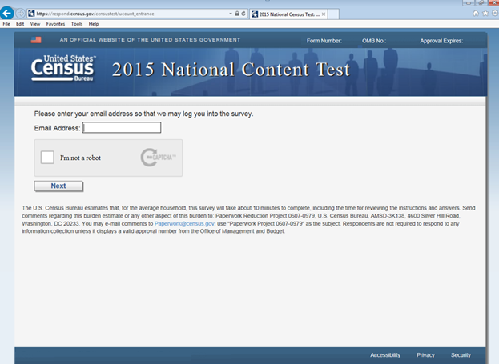Click the site favicon in the address bar
This screenshot has height=364, width=499.
(x=31, y=14)
